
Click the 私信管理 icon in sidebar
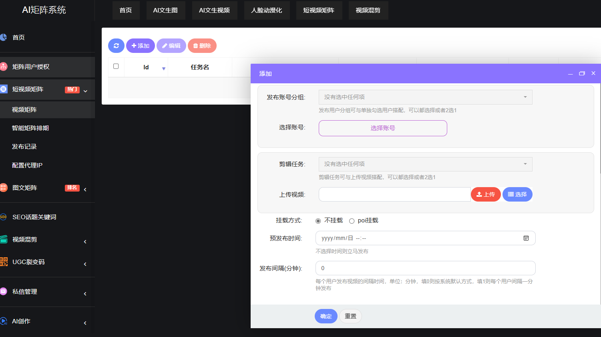click(4, 292)
